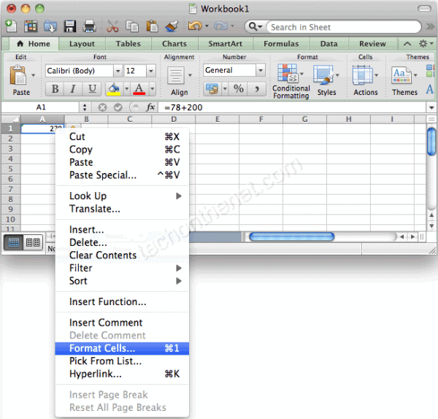438x419 pixels.
Task: Click the Save floppy disk icon
Action: click(x=70, y=27)
